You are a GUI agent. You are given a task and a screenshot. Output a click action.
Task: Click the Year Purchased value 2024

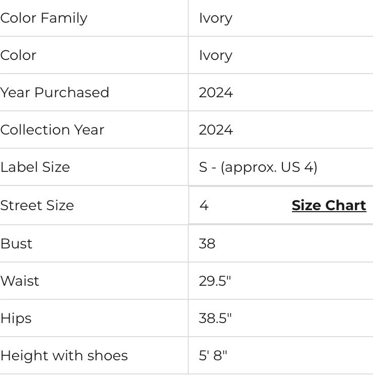point(216,93)
